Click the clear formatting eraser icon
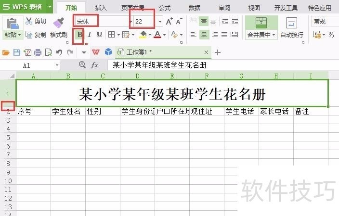Viewport: 339px width, 216px height. tap(174, 34)
